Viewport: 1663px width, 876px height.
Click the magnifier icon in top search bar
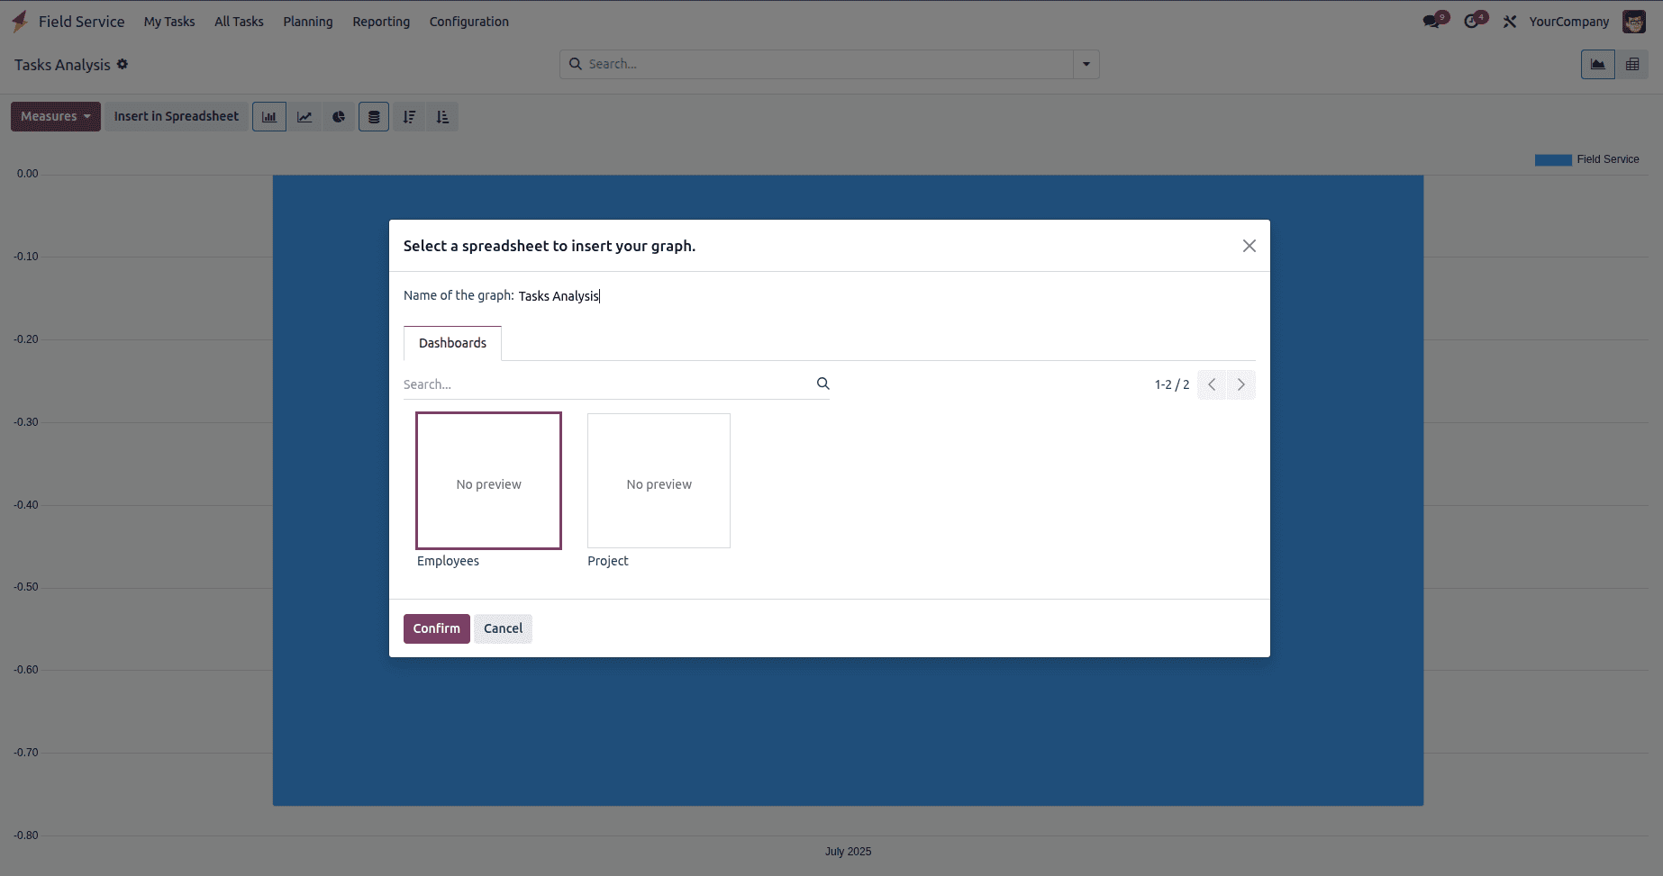576,64
